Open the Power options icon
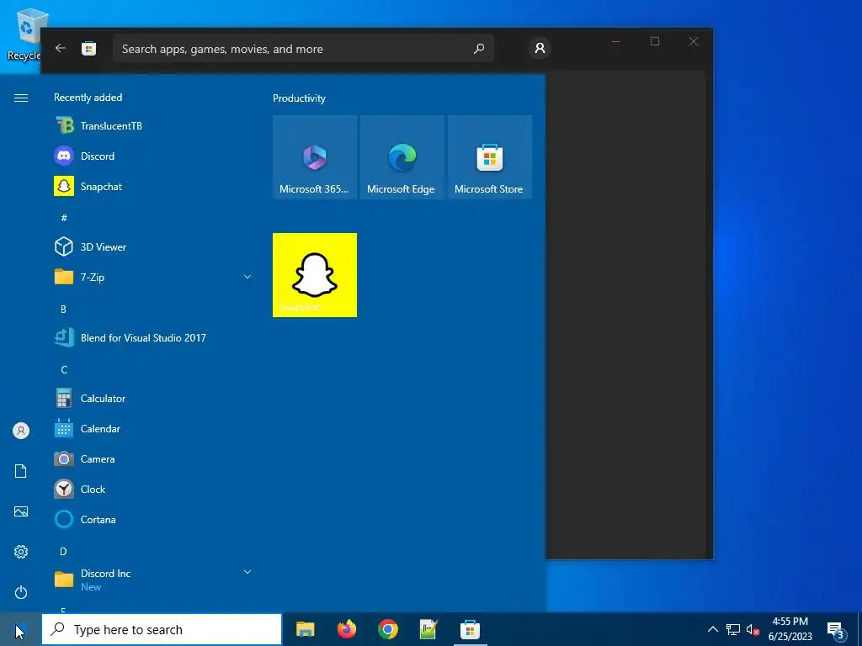Screen dimensions: 862x646 click(21, 592)
